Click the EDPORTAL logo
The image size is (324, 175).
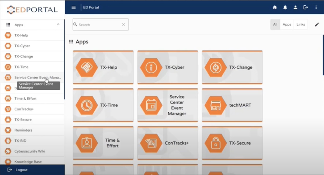[32, 10]
